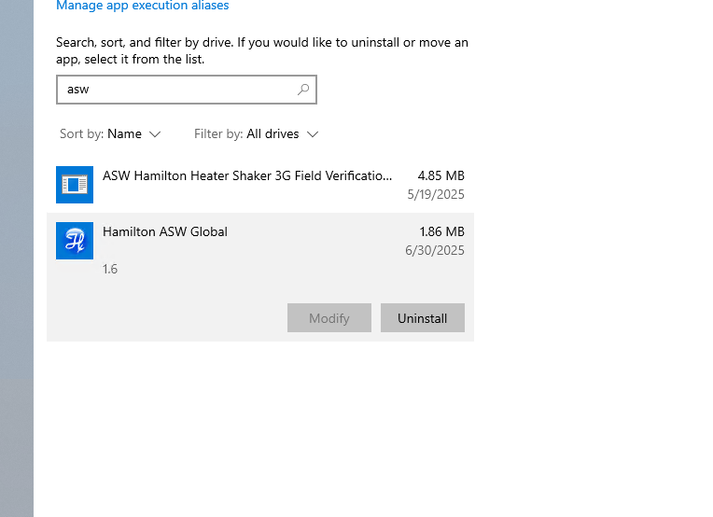Select the Hamilton ASW Global app name
This screenshot has height=517, width=713.
coord(165,231)
